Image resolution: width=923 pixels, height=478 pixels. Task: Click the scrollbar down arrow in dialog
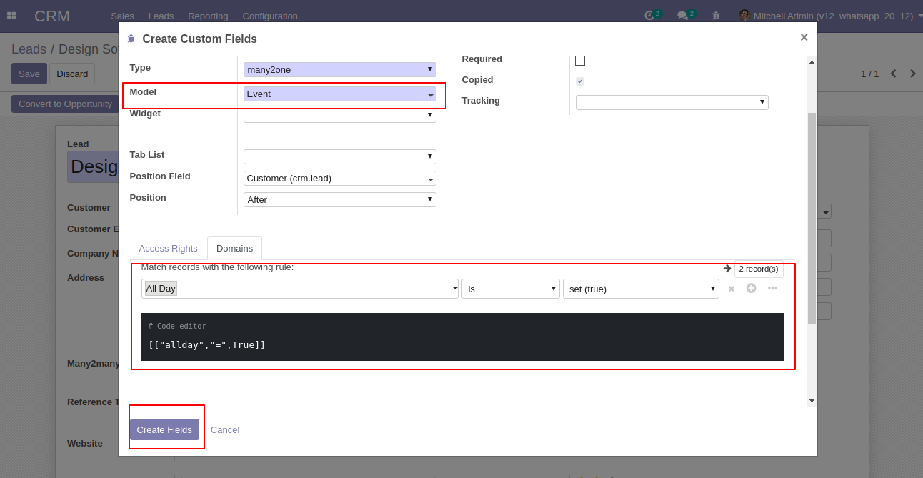(x=812, y=401)
